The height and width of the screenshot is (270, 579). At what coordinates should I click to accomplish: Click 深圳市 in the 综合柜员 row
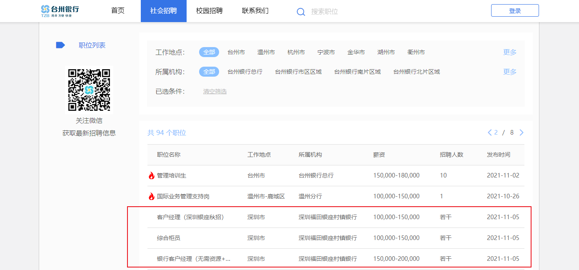[x=256, y=238]
